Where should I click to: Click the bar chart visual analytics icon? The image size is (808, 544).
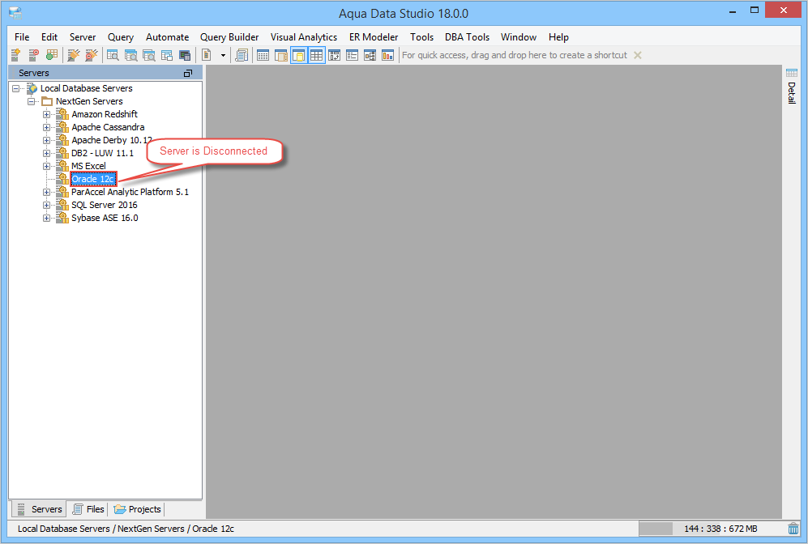tap(387, 55)
